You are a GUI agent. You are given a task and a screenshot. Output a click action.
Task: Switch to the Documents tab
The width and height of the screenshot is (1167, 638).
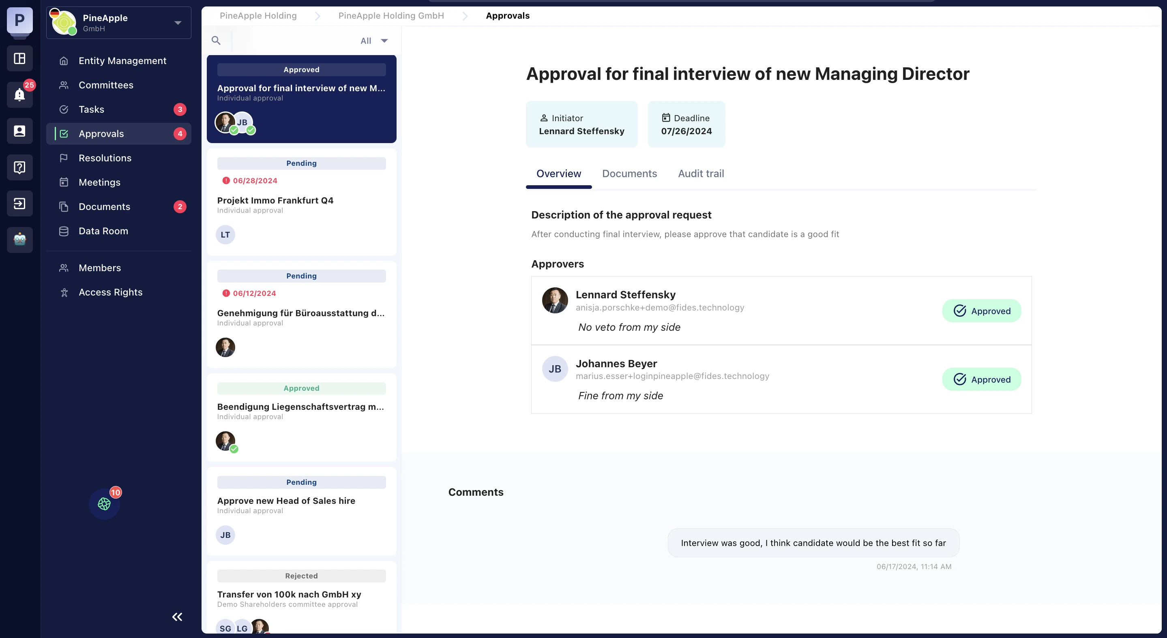(629, 173)
